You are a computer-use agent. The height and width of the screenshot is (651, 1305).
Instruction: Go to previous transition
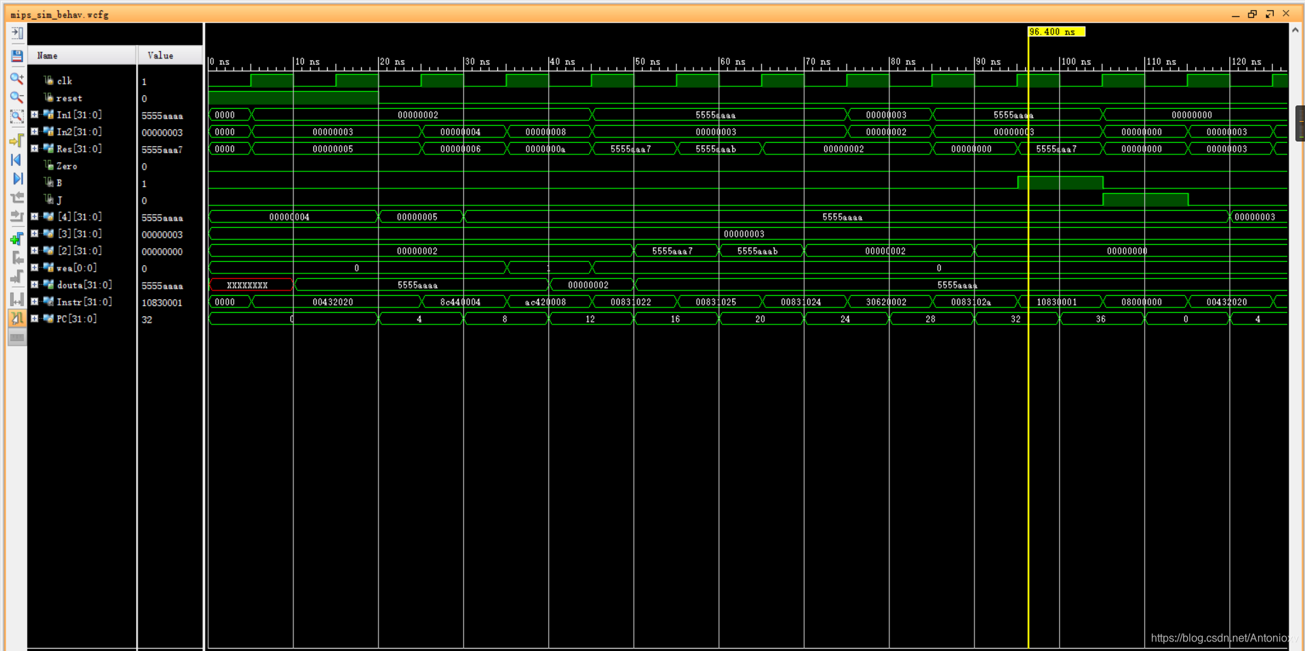[17, 198]
